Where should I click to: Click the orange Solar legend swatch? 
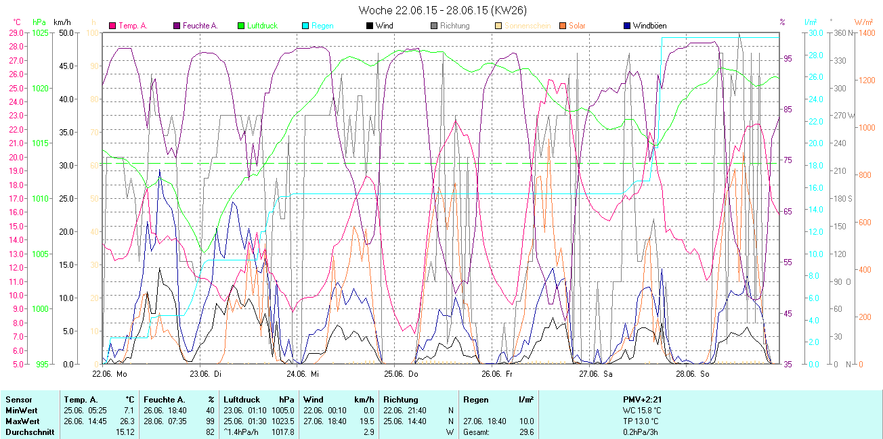point(562,26)
